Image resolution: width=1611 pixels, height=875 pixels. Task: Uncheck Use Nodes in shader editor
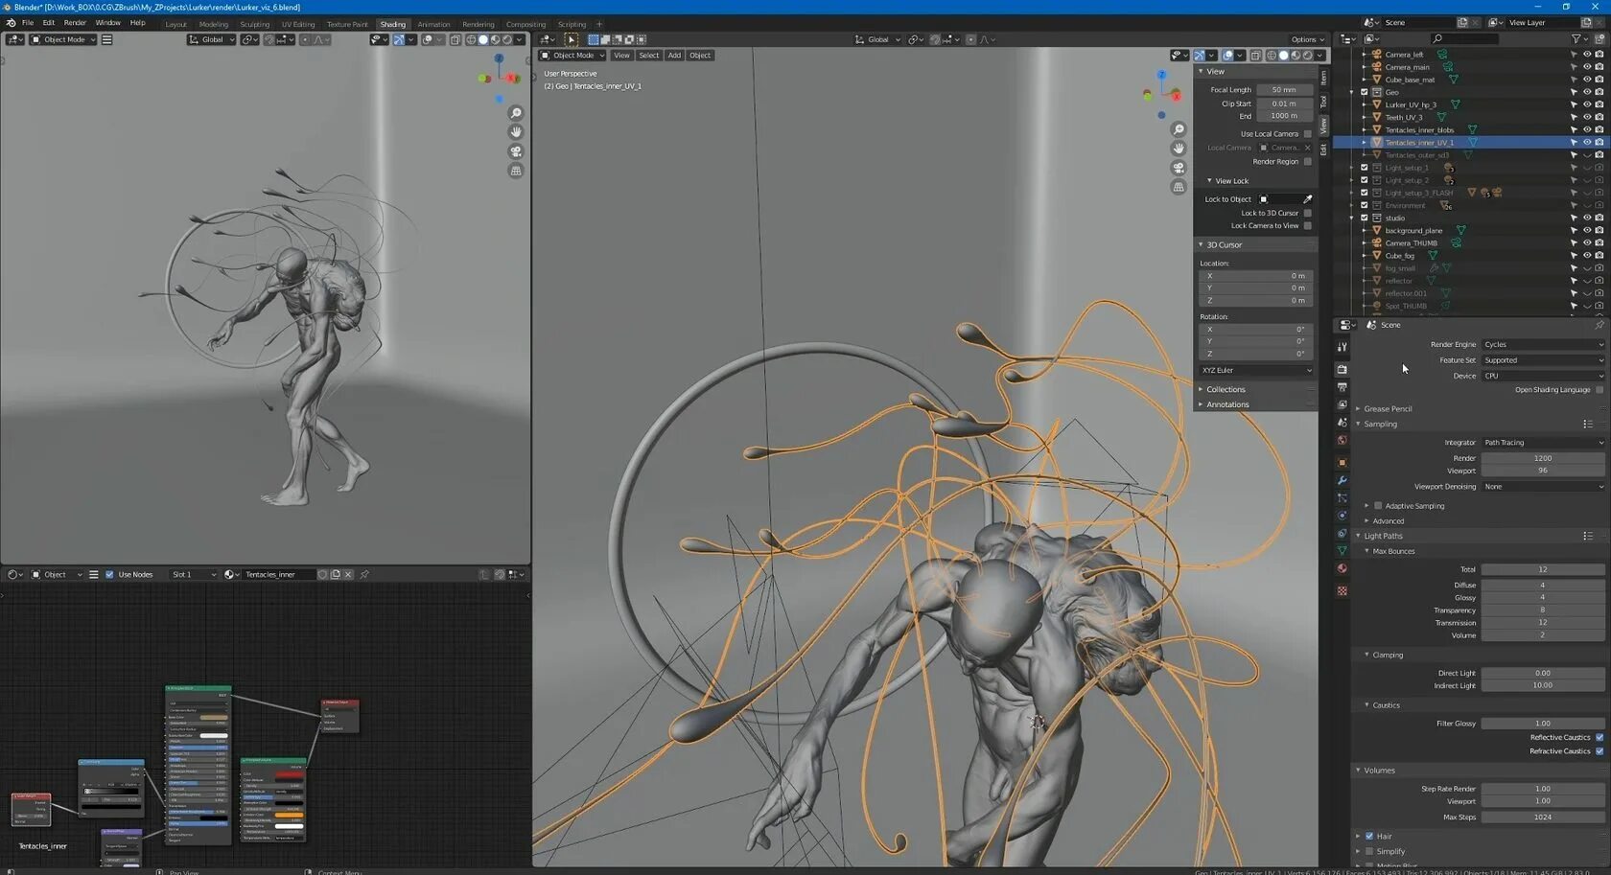point(109,574)
